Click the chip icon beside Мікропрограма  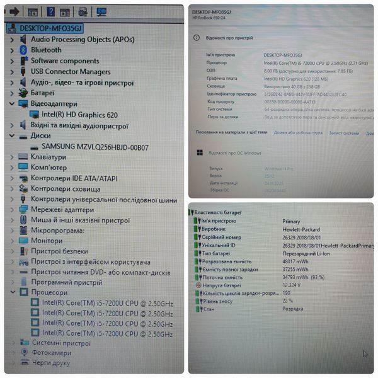click(x=24, y=230)
